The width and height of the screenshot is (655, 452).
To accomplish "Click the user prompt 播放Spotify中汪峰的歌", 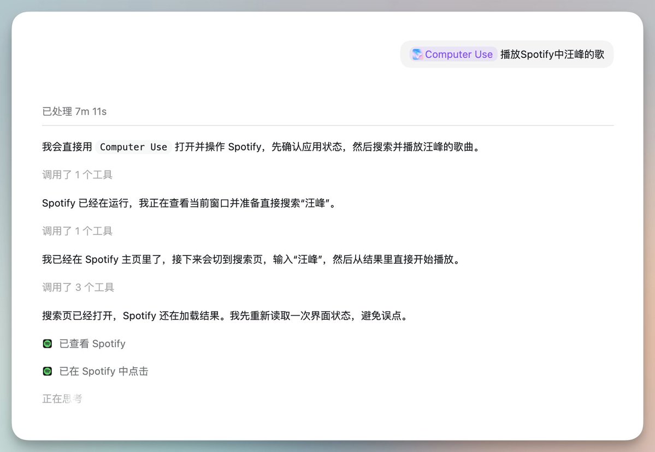I will point(552,54).
